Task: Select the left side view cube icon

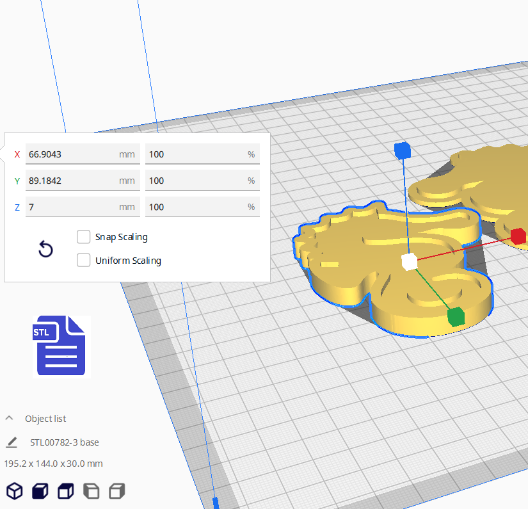Action: pos(92,491)
